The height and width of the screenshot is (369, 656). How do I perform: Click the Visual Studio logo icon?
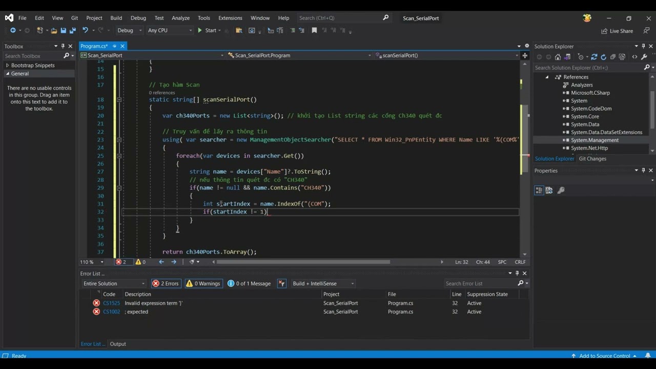pos(9,18)
